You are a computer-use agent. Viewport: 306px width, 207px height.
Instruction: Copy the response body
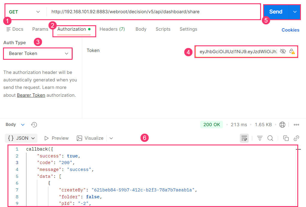point(286,138)
